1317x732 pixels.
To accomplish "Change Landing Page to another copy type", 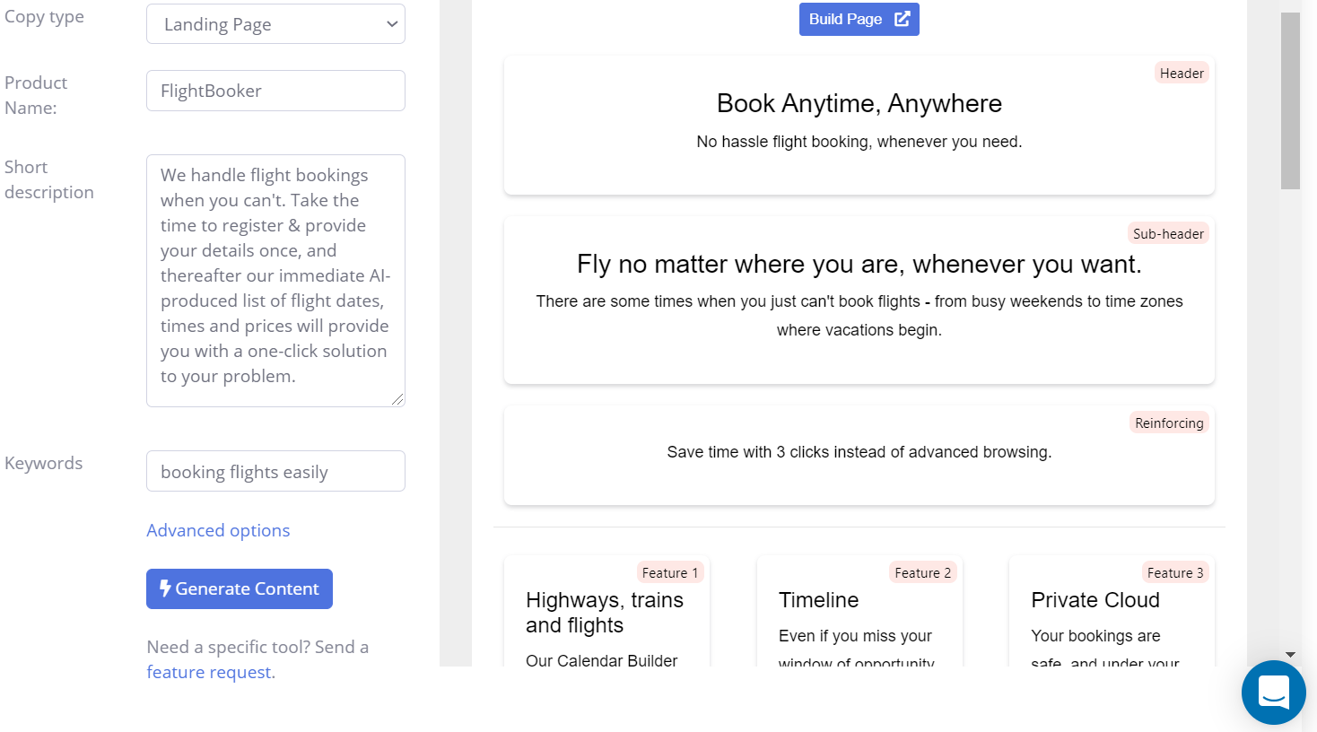I will (x=275, y=23).
